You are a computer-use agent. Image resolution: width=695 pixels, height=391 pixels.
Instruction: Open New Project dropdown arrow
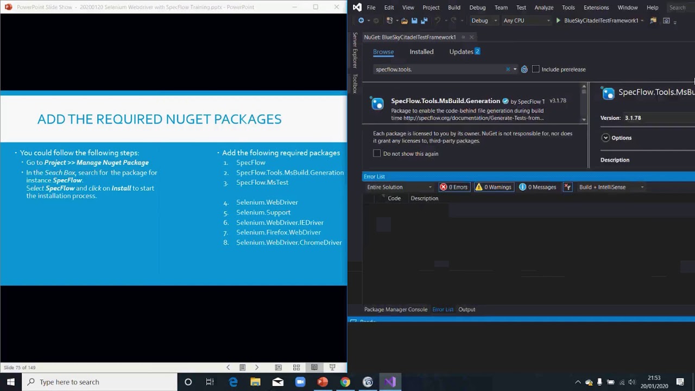click(396, 21)
